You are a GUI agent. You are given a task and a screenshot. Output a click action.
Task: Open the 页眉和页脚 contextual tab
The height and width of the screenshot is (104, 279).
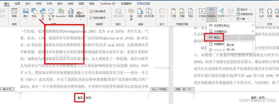click(143, 4)
